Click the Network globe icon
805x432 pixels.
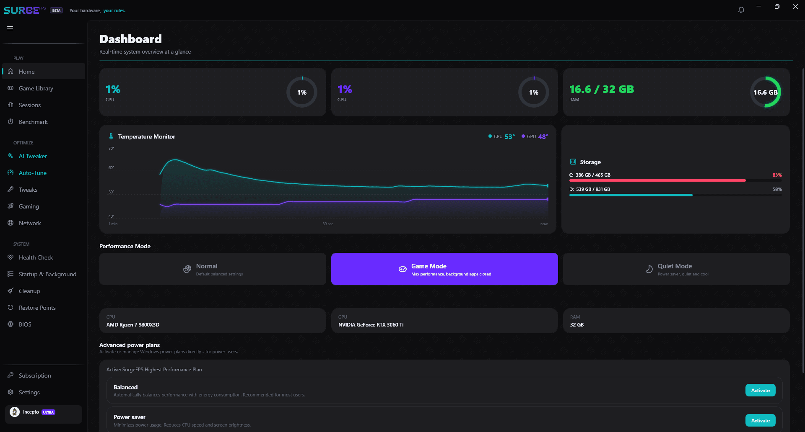point(10,223)
